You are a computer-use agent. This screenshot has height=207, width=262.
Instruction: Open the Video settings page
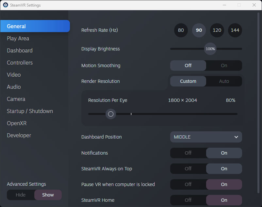pos(14,75)
